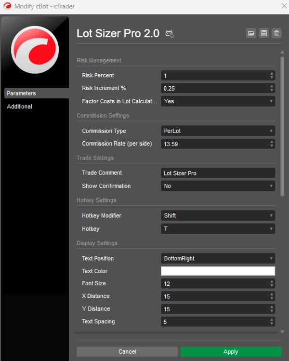
Task: Click the Text Color label
Action: pyautogui.click(x=94, y=271)
